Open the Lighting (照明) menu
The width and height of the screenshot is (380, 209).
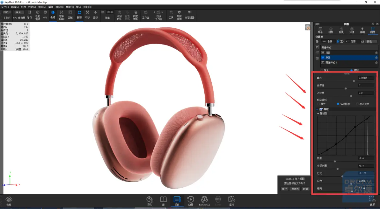click(x=32, y=7)
